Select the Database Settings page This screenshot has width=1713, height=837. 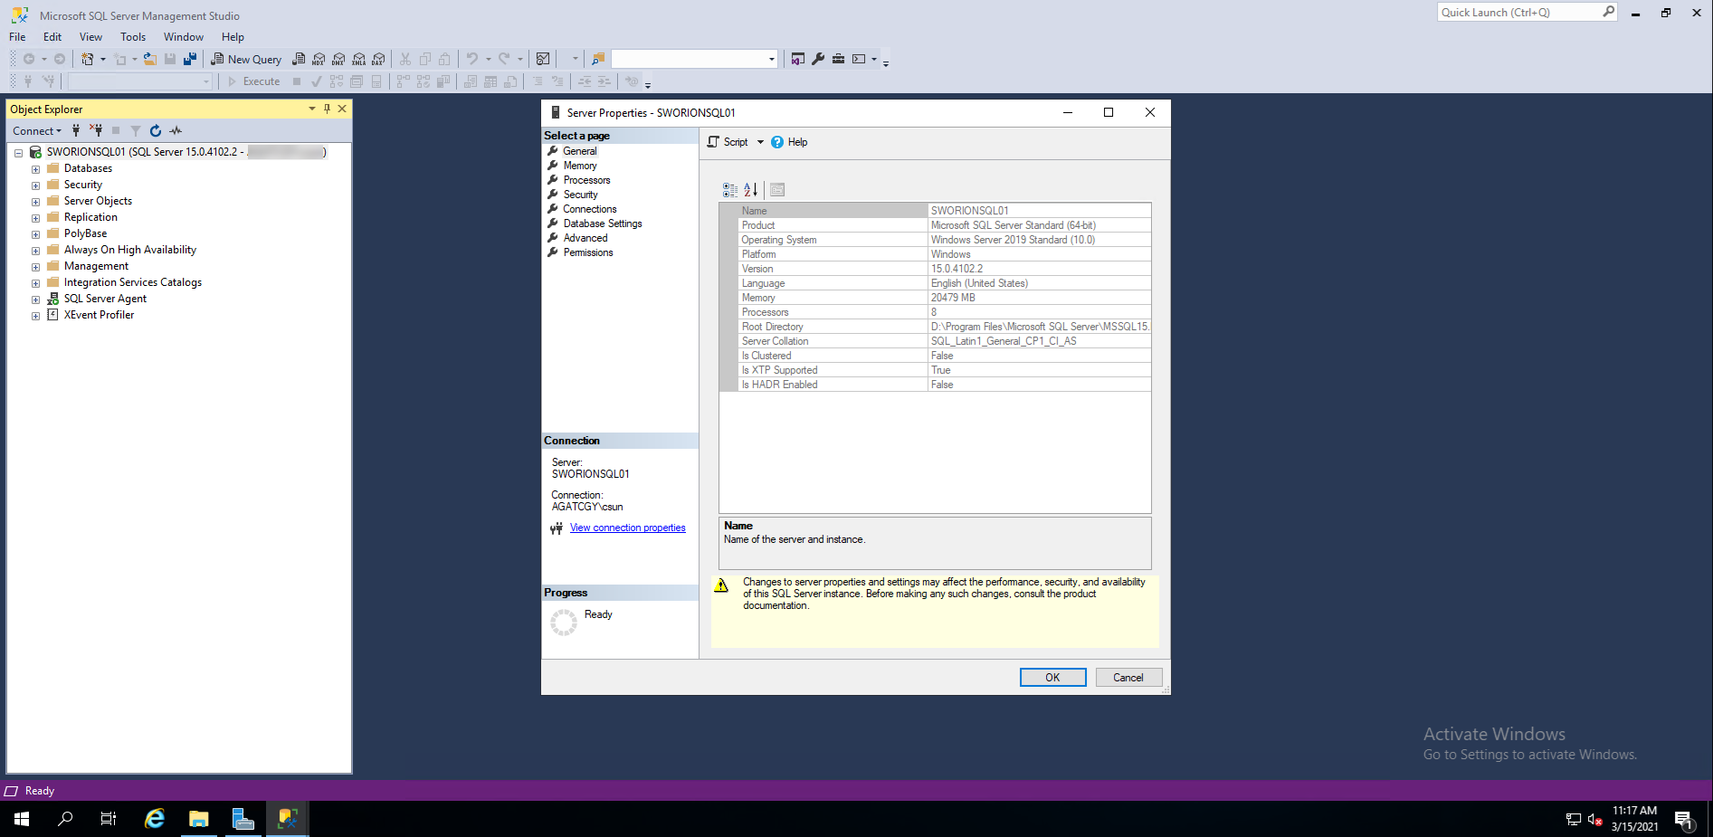pos(603,224)
